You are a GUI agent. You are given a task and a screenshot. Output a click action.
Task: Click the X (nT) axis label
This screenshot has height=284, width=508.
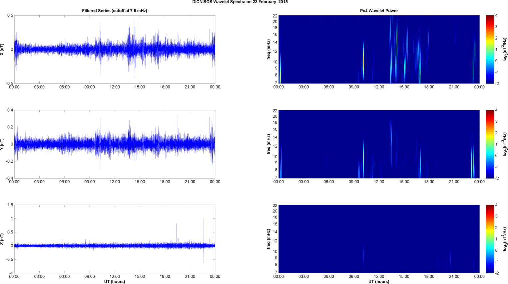coord(2,49)
